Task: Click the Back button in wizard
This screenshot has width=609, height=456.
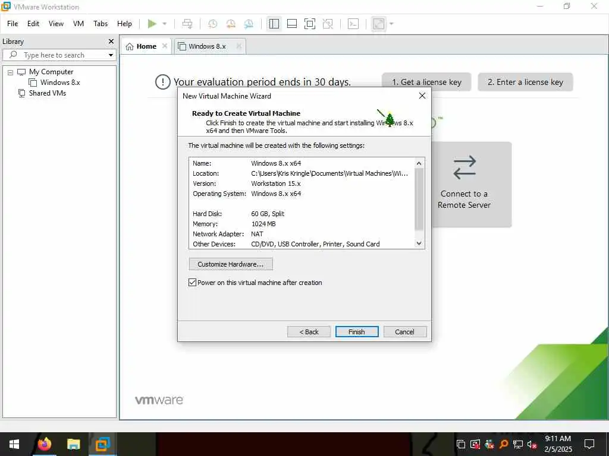Action: click(x=309, y=331)
